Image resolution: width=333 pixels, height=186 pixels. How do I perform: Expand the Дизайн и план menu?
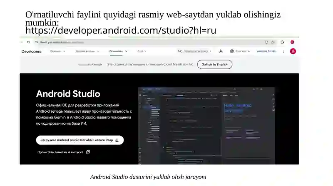[x=87, y=51]
